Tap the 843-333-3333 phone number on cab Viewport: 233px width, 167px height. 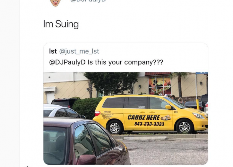149,124
